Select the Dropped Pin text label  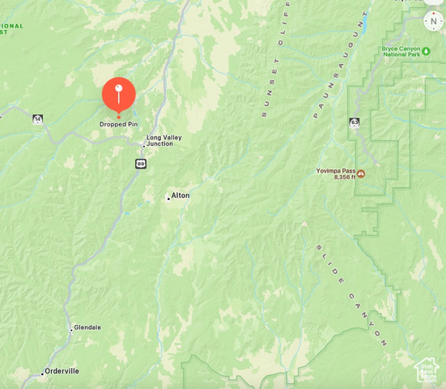coord(119,124)
